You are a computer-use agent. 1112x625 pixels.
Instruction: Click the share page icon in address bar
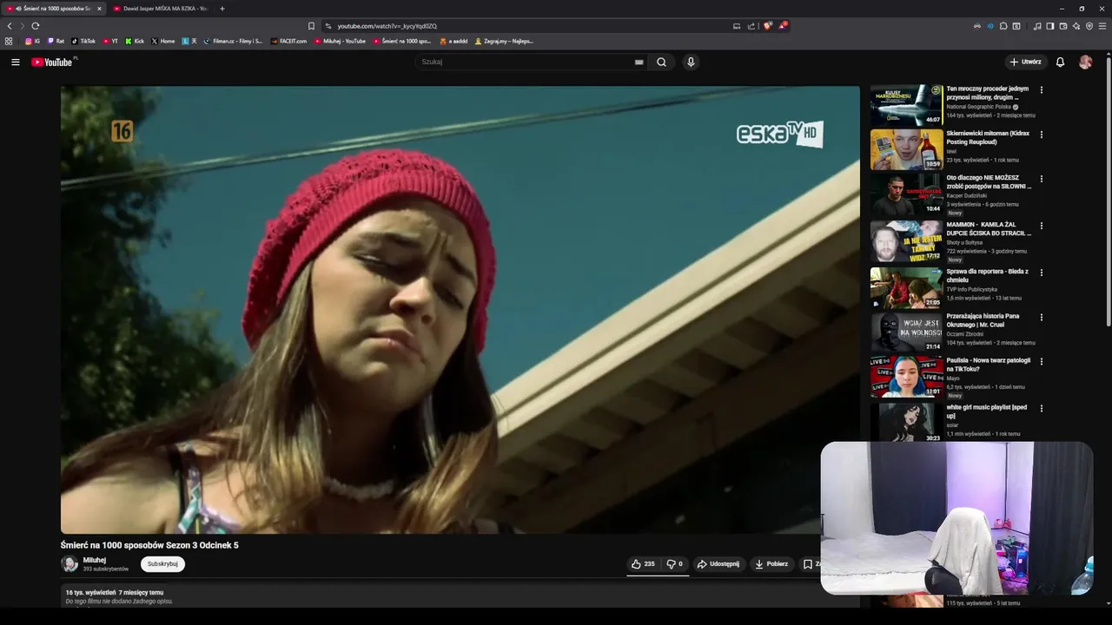pos(751,26)
